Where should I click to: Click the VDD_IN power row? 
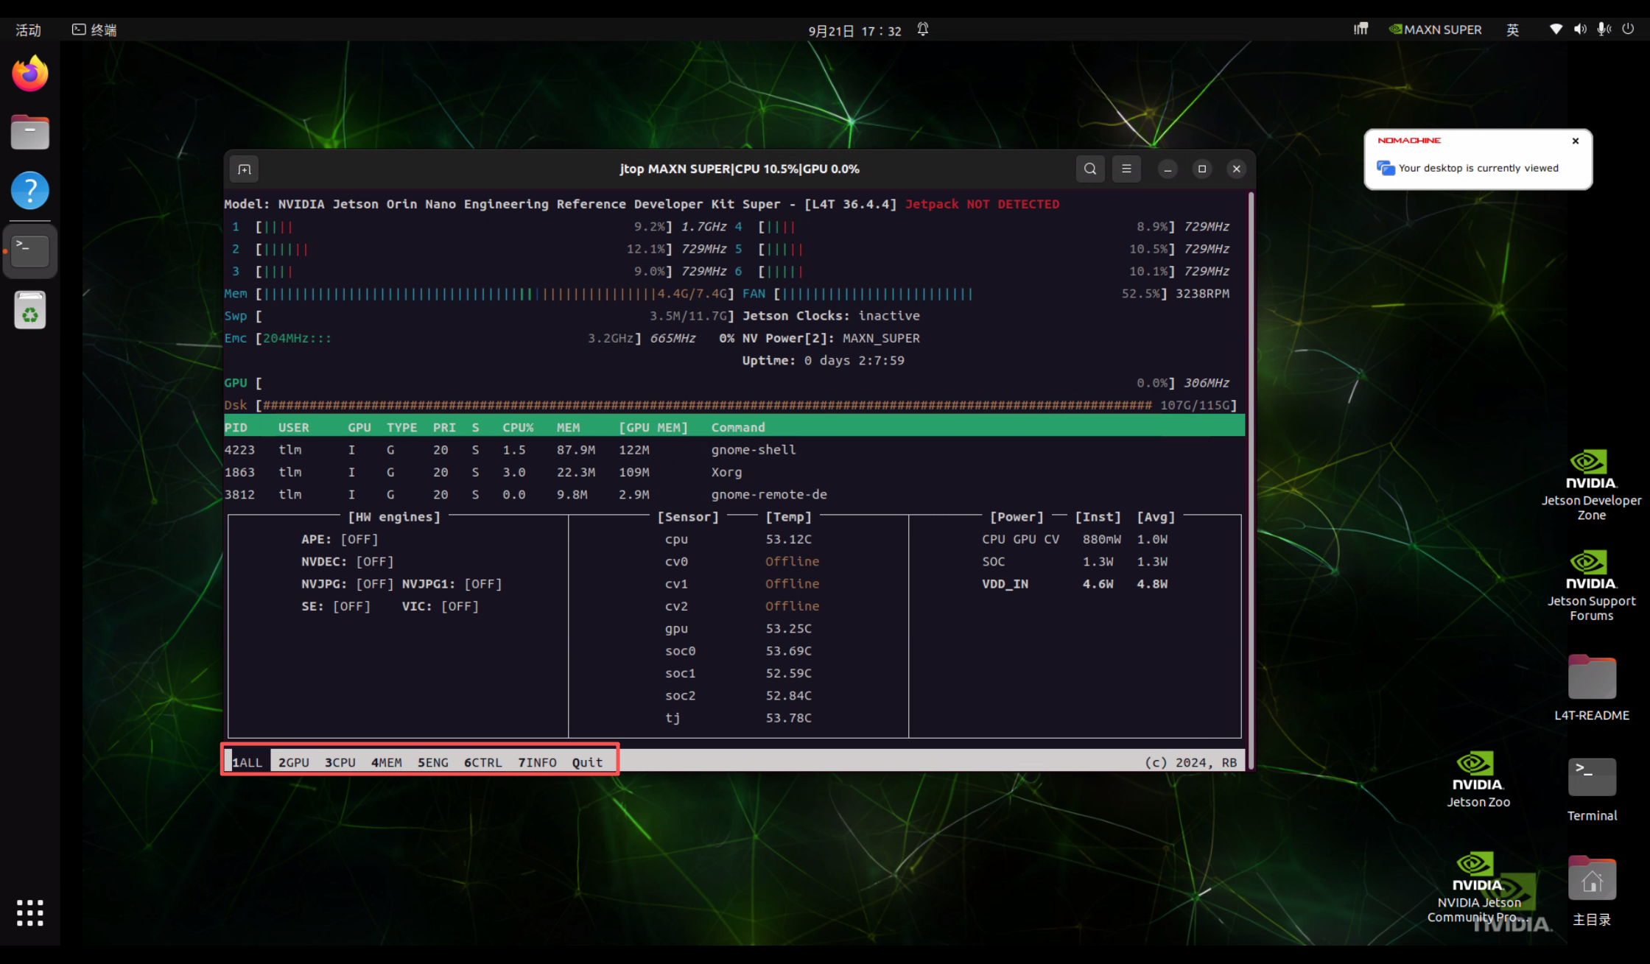1074,583
